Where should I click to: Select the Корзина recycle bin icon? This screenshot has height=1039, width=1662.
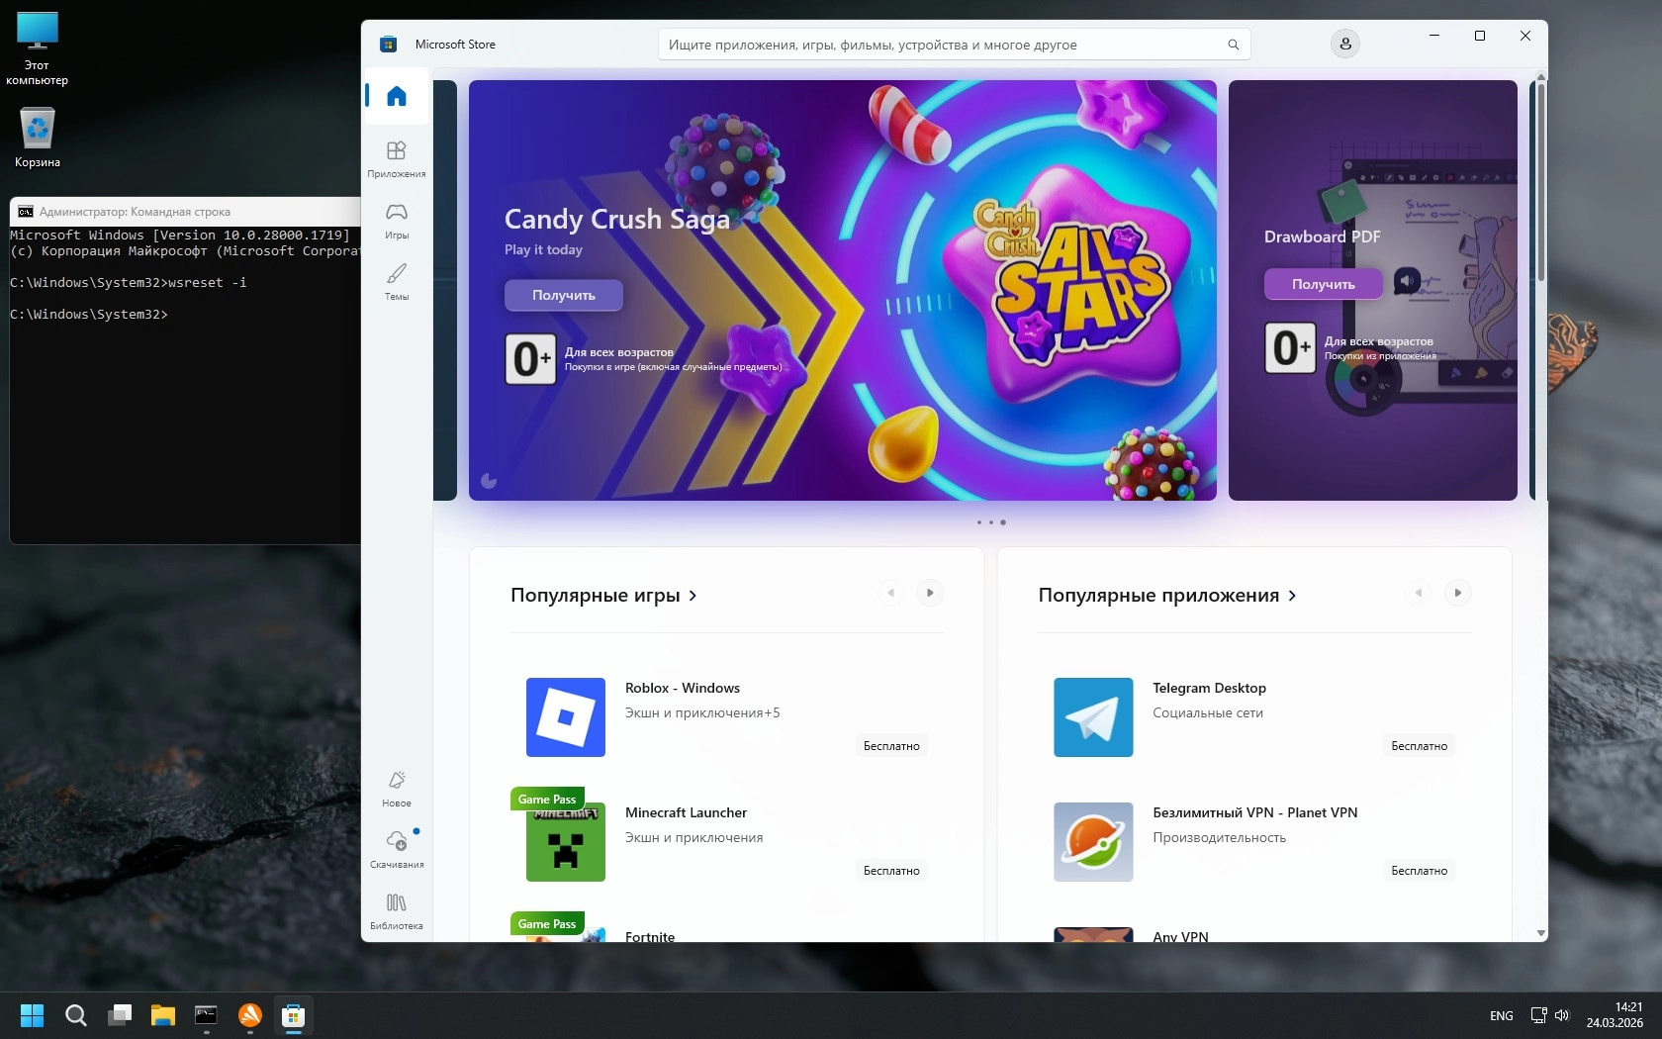(x=38, y=138)
